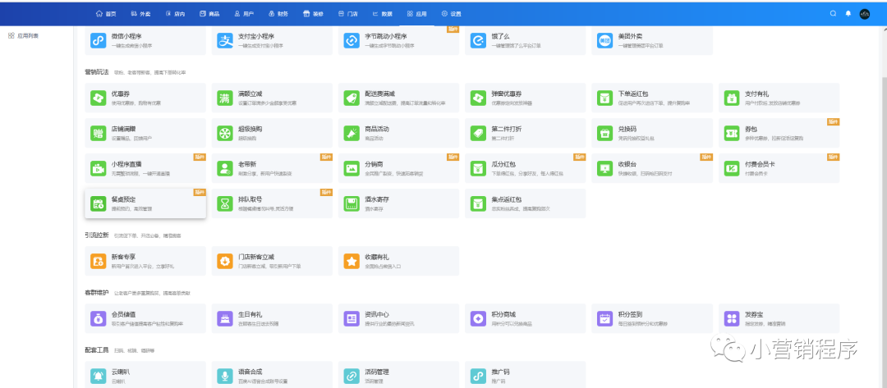Open the 酒水寄存 card title
Image resolution: width=887 pixels, height=388 pixels.
click(377, 199)
